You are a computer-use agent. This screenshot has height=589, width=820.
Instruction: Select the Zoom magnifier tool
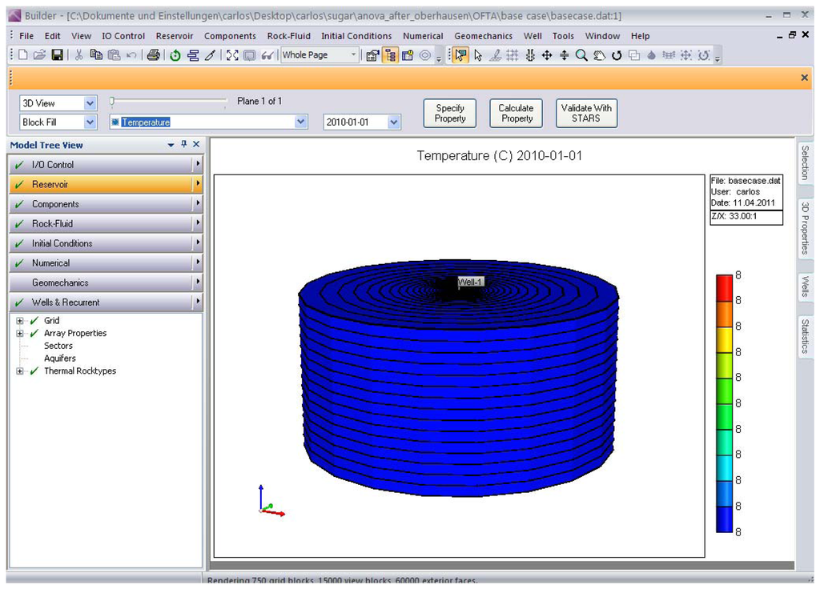coord(581,55)
